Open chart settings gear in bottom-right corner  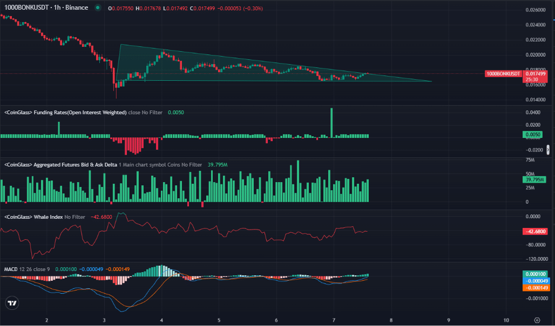pos(537,320)
